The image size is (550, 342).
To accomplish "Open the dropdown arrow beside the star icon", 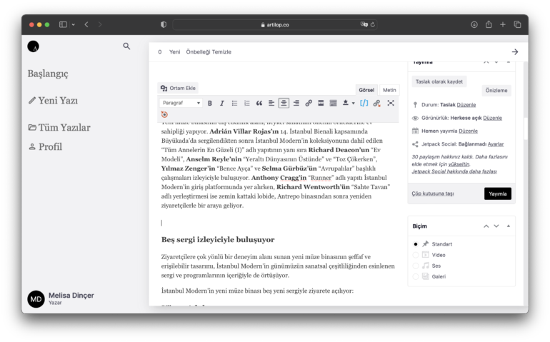I will point(354,103).
